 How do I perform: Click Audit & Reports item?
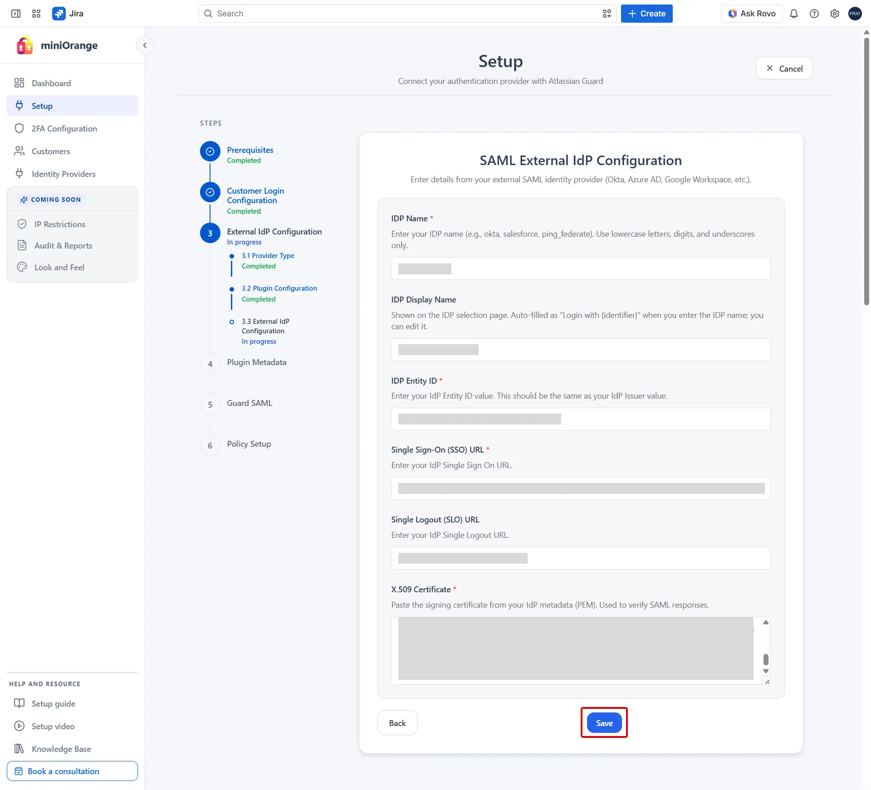[73, 245]
